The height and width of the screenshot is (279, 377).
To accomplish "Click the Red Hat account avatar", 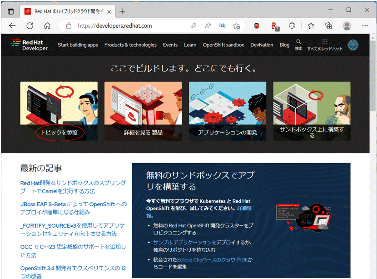I will (x=353, y=45).
